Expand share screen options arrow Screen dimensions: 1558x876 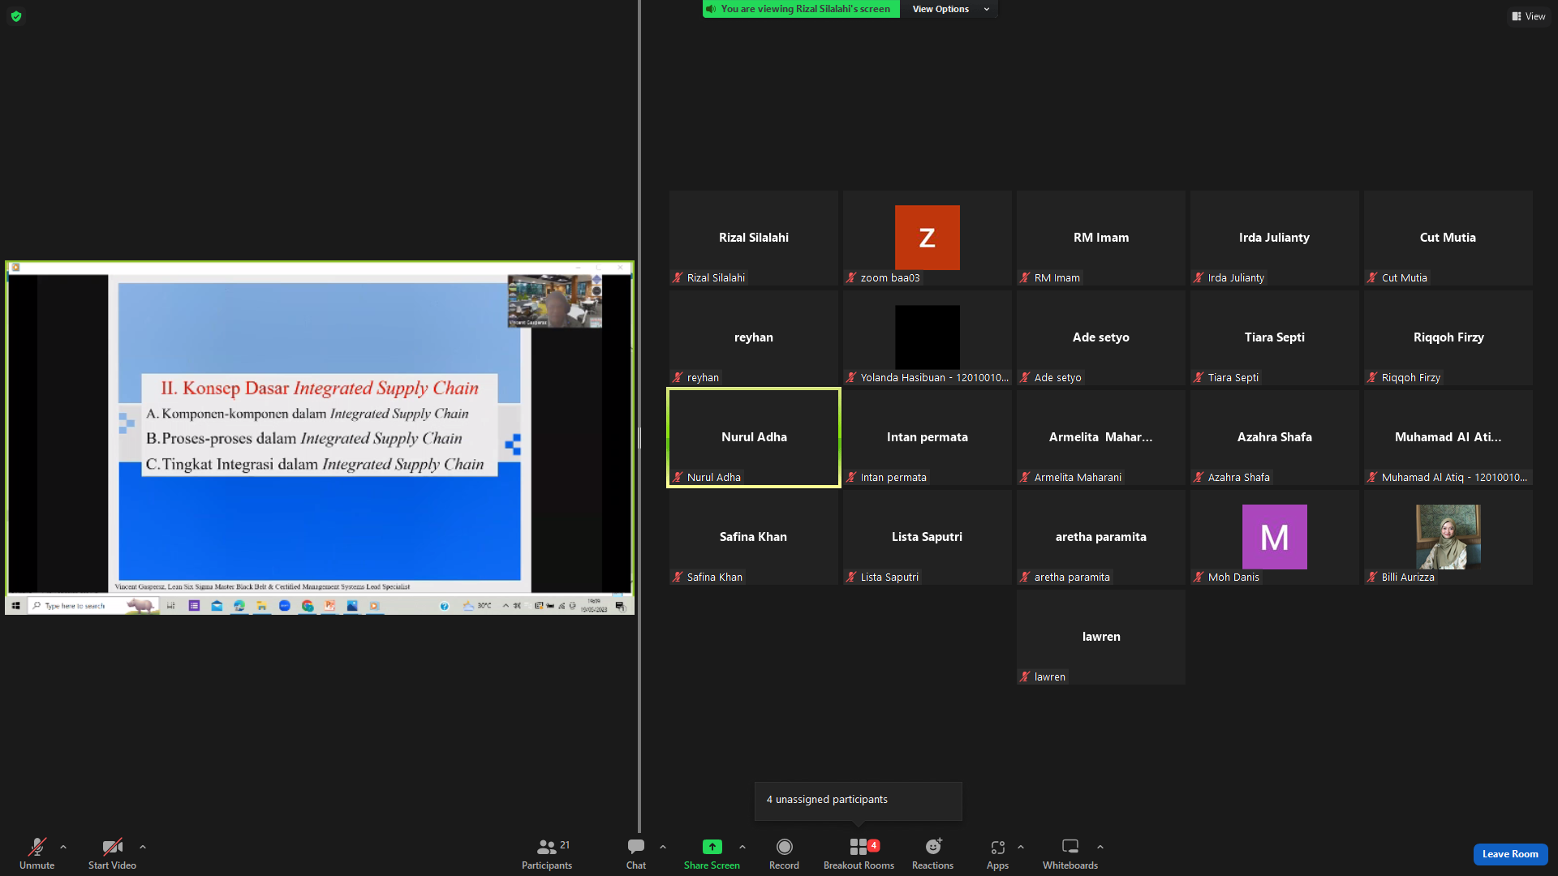tap(742, 847)
